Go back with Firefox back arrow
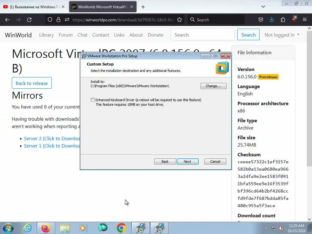The height and width of the screenshot is (234, 312). click(x=7, y=20)
